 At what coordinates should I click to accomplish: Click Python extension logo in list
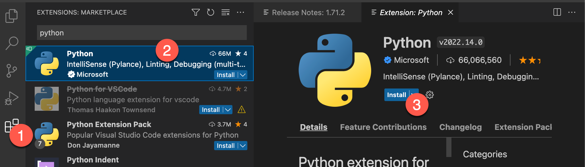tap(47, 63)
